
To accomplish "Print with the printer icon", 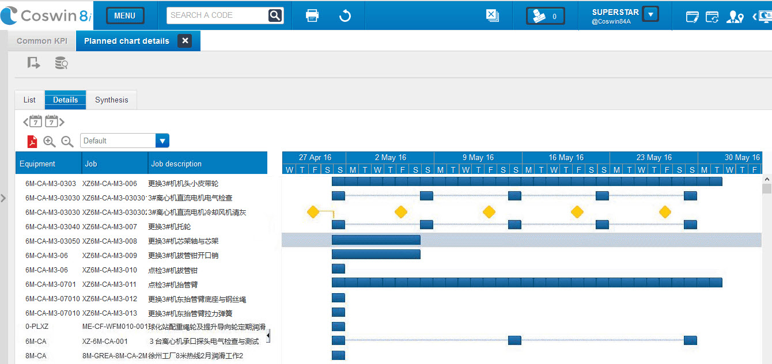I will tap(312, 16).
